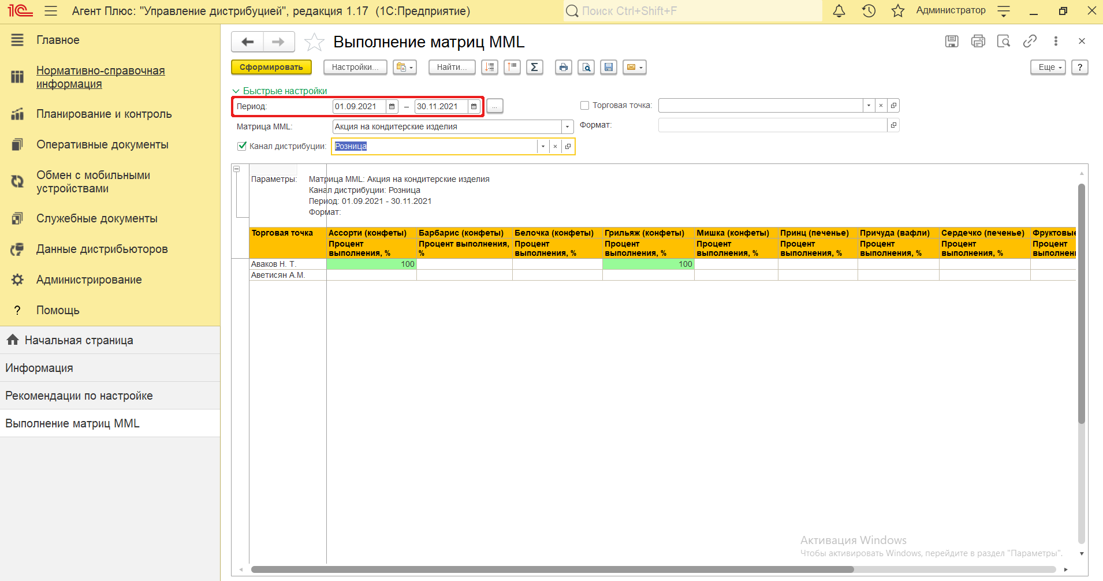
Task: Open the Администрирование section
Action: click(x=89, y=280)
